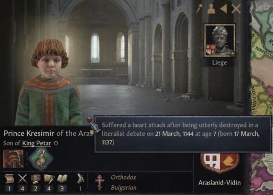Image resolution: width=273 pixels, height=195 pixels.
Task: Click the Prowess armored fist icon
Action: [x=80, y=178]
